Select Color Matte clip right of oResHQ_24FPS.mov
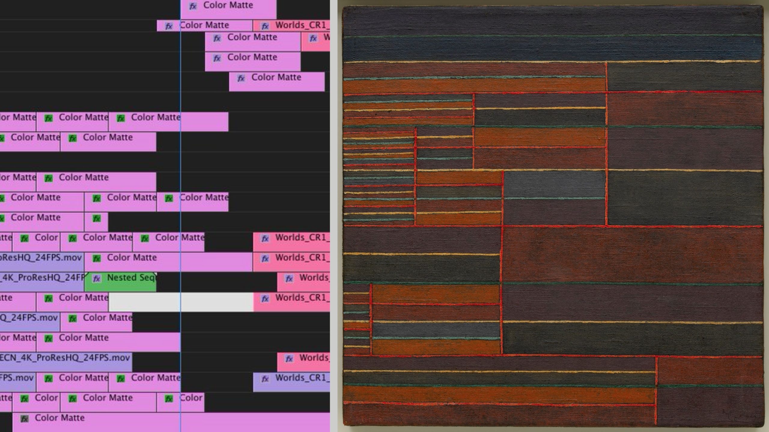The height and width of the screenshot is (432, 769). point(169,262)
